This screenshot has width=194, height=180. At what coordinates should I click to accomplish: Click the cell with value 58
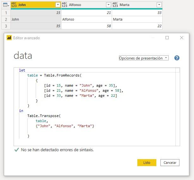[86, 26]
